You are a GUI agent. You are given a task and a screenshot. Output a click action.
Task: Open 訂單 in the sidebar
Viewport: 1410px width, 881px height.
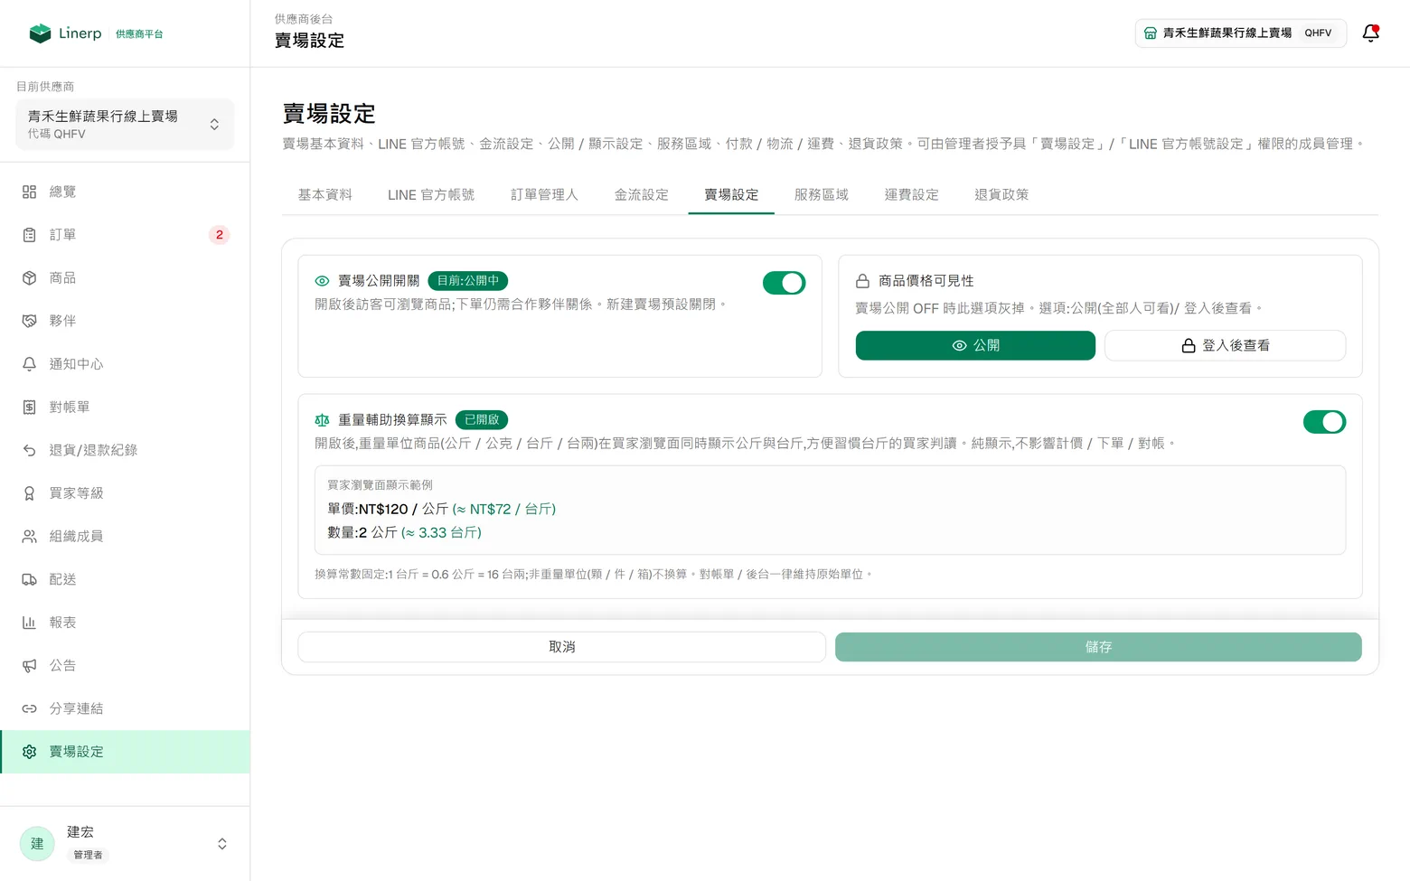click(125, 235)
